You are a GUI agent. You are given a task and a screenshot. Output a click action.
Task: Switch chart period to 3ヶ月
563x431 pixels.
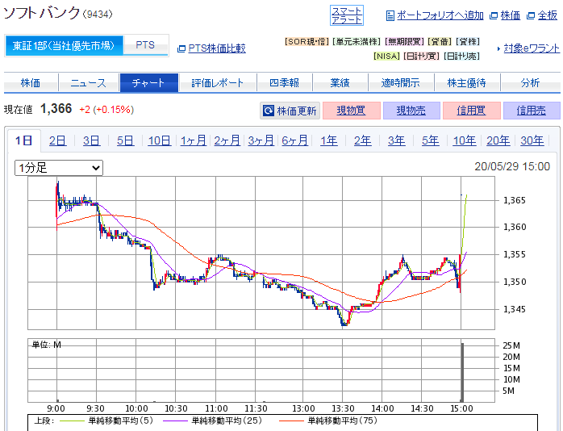[261, 140]
